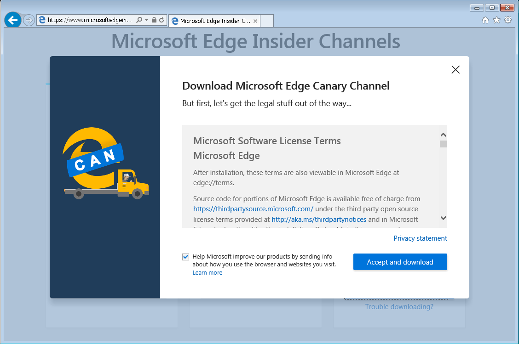Open the aka.ms/thirdpartynotices link
Viewport: 519px width, 344px height.
click(319, 220)
